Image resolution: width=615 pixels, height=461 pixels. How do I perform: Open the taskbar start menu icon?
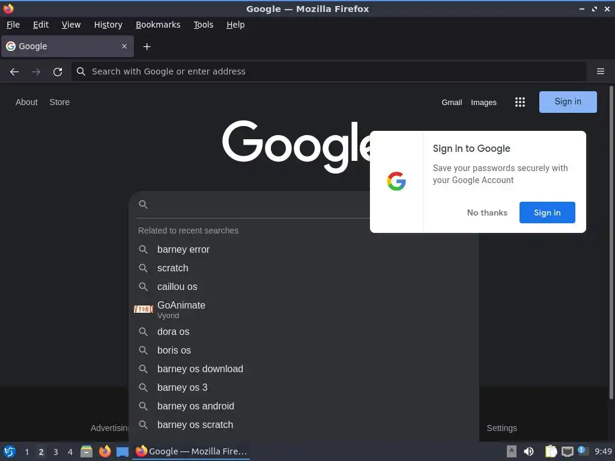(x=10, y=451)
